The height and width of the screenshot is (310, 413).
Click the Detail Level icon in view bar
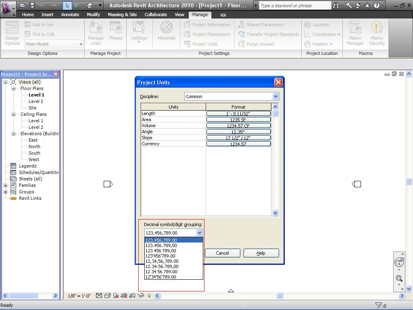click(x=99, y=296)
